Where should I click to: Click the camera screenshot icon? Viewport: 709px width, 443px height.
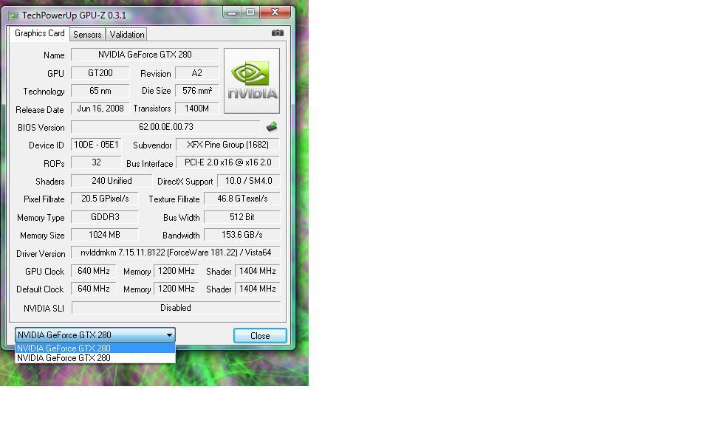tap(277, 33)
